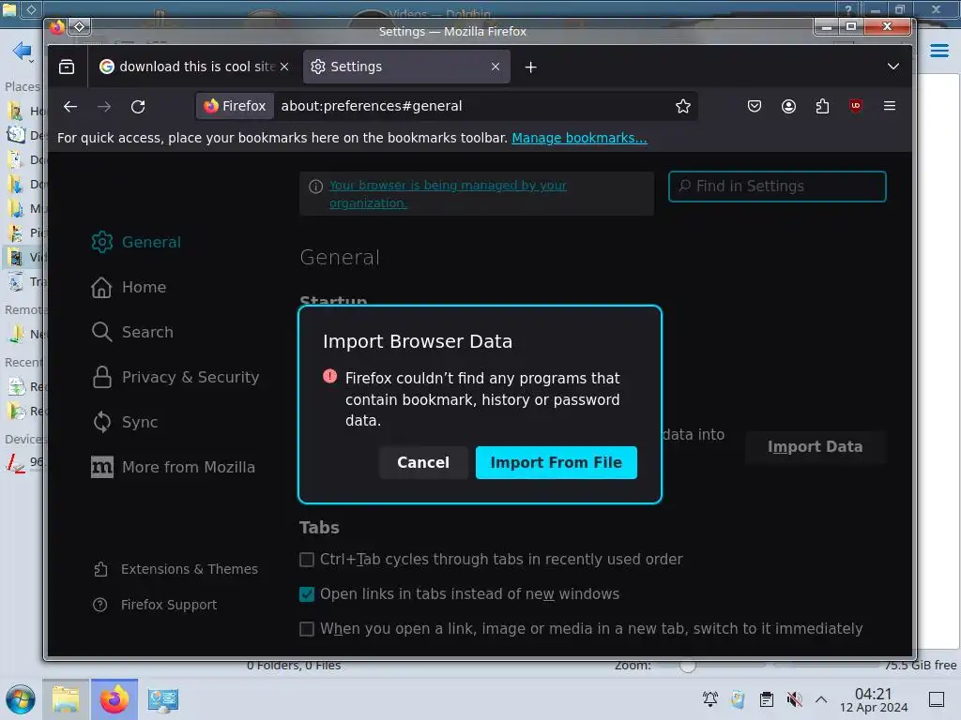
Task: Open Privacy & Security settings category
Action: click(x=175, y=377)
